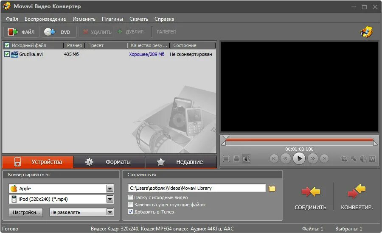The image size is (382, 233).
Task: Click the Movavi box logo icon
Action: [x=366, y=32]
